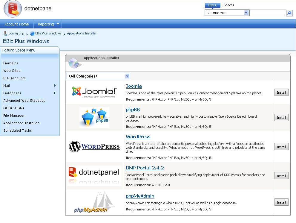Install the WordPress application

point(281,147)
